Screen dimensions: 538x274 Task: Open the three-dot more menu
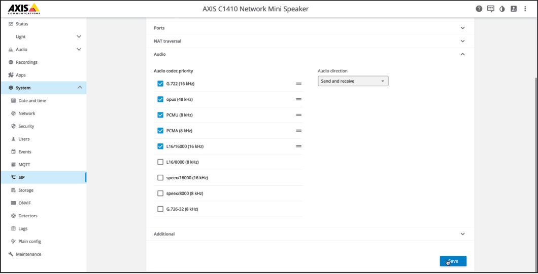tap(525, 9)
